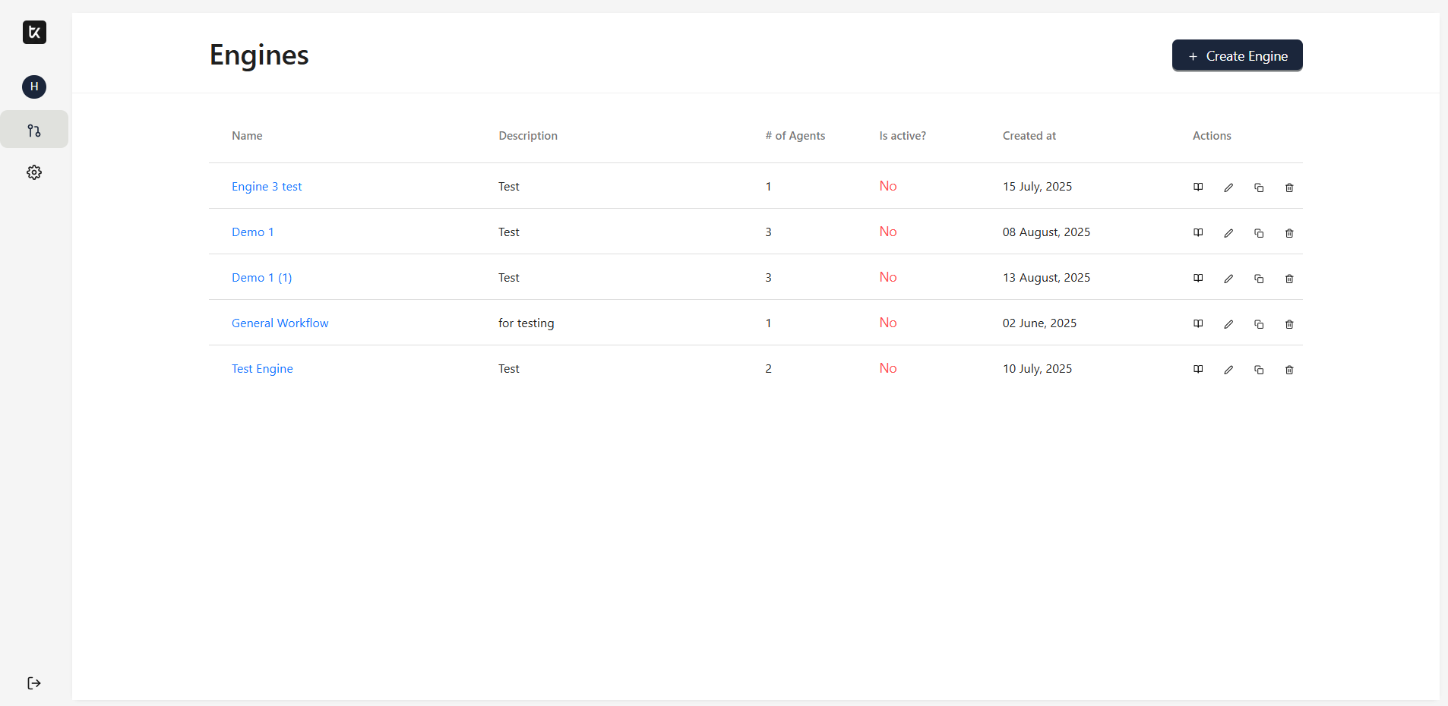This screenshot has width=1448, height=706.
Task: Edit the Demo 1 engine with the pencil icon
Action: pos(1228,233)
